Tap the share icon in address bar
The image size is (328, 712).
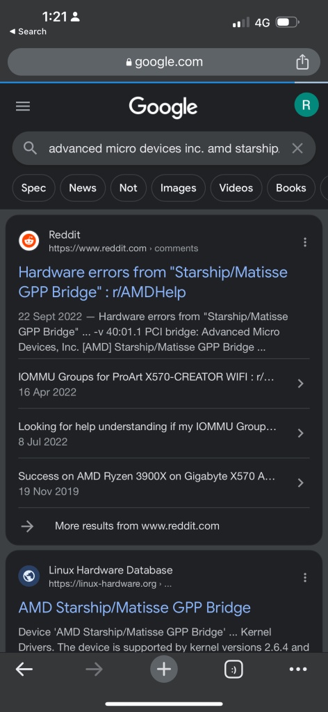(302, 62)
